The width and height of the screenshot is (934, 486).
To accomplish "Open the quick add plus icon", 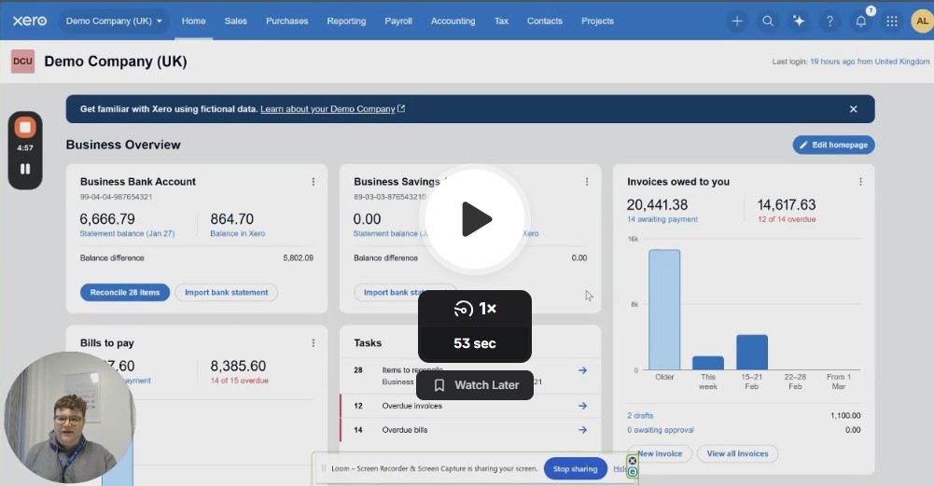I will (737, 21).
